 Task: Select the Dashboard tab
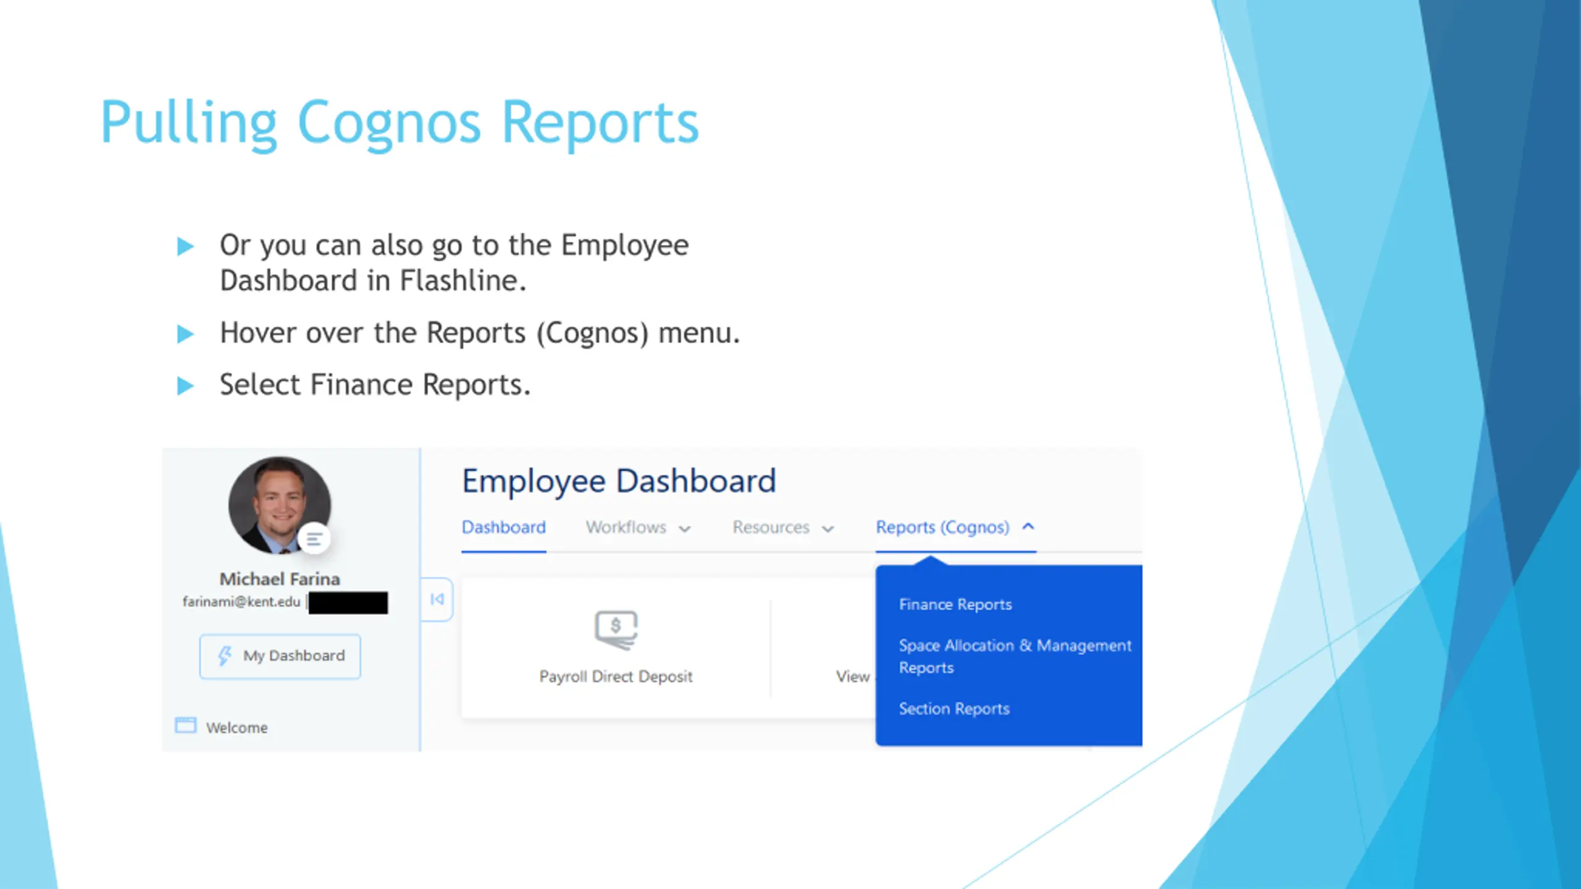[x=504, y=527]
